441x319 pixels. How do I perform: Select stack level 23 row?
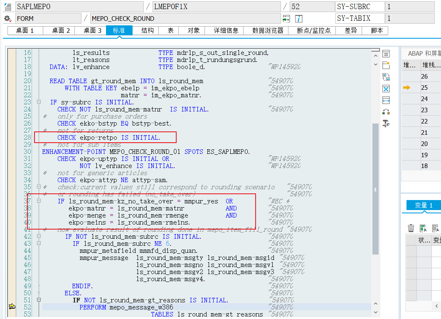[x=421, y=110]
